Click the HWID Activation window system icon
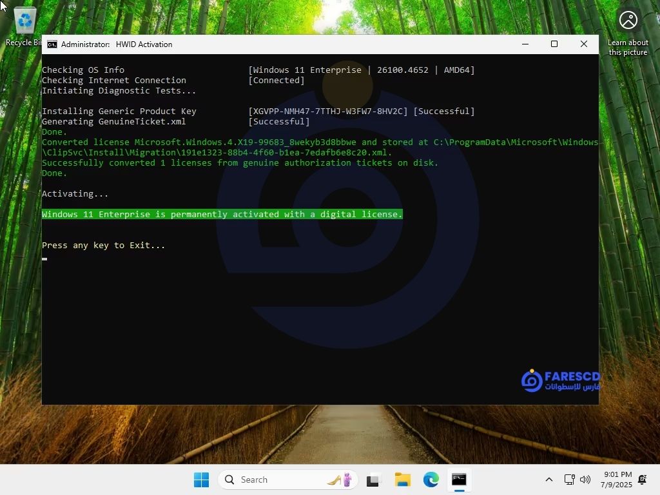This screenshot has height=495, width=660. tap(52, 44)
